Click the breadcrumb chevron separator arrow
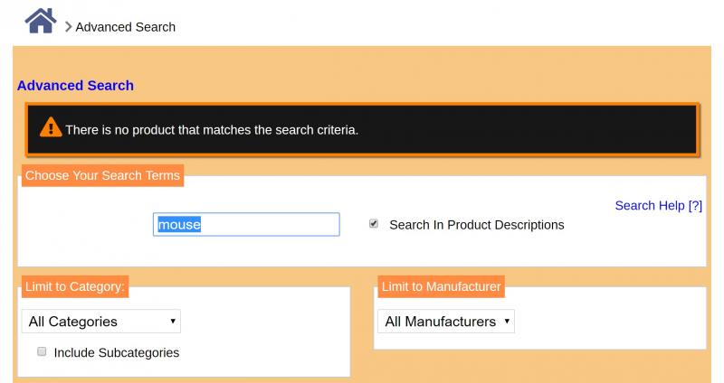724x383 pixels. pos(68,27)
